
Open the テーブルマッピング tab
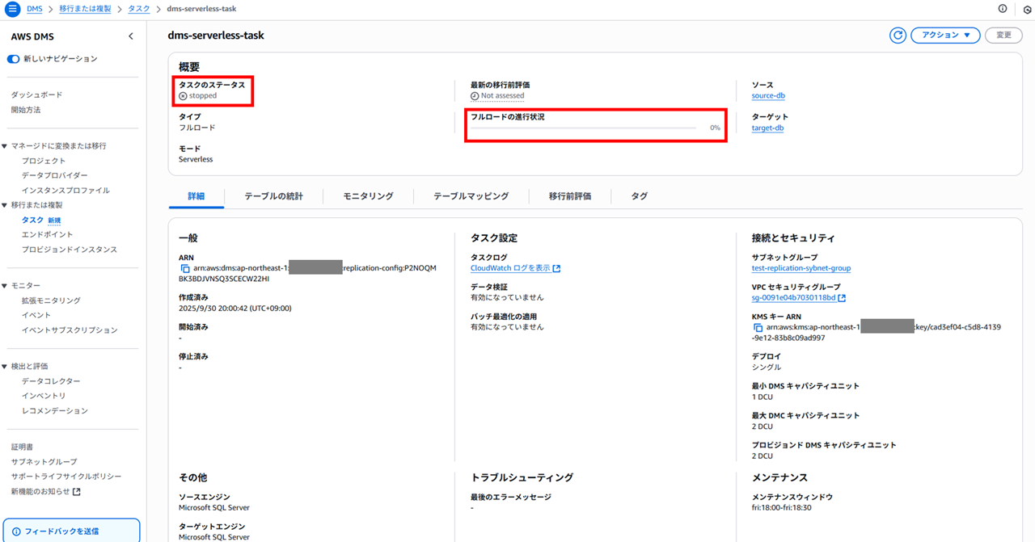tap(471, 196)
